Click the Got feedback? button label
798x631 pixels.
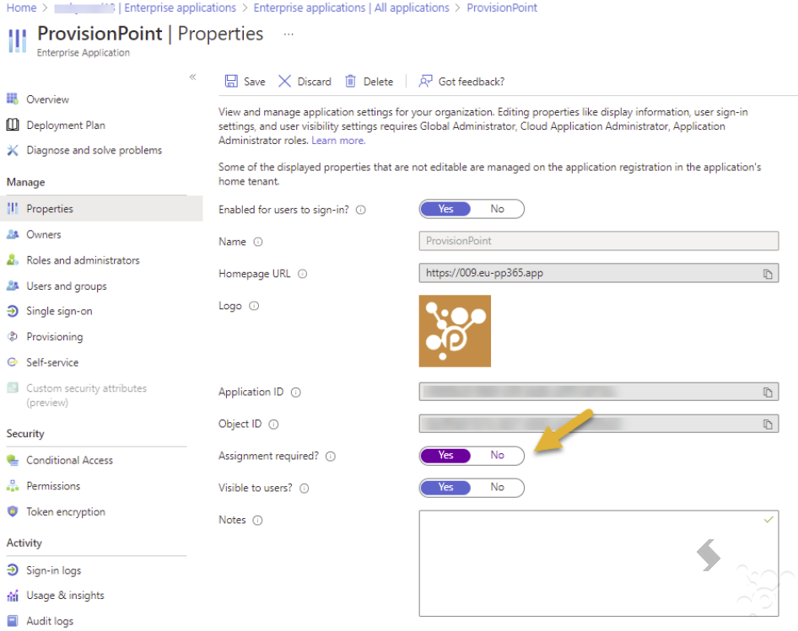click(472, 82)
